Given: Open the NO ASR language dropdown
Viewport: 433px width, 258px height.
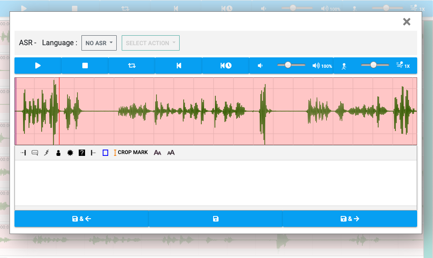Looking at the screenshot, I should (x=99, y=43).
